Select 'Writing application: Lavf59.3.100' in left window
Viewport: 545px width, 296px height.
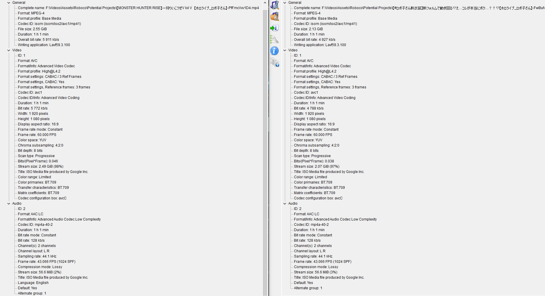click(44, 45)
